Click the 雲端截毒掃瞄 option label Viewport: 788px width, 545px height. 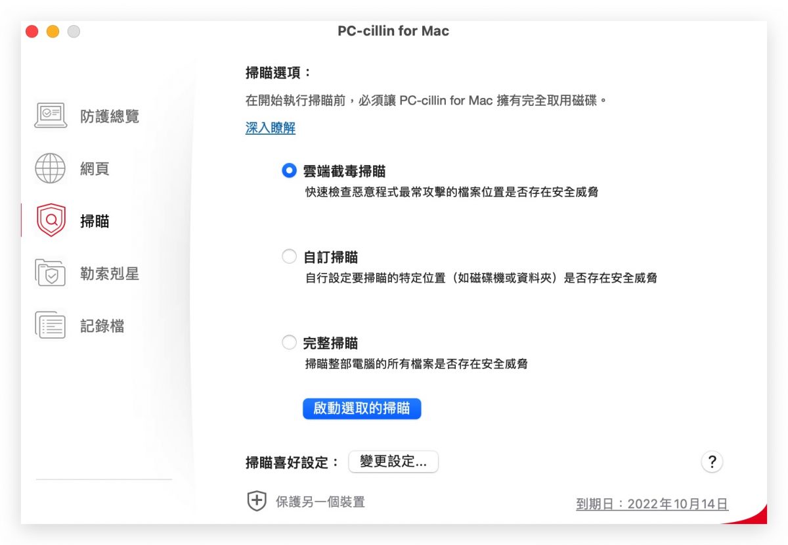(x=344, y=172)
